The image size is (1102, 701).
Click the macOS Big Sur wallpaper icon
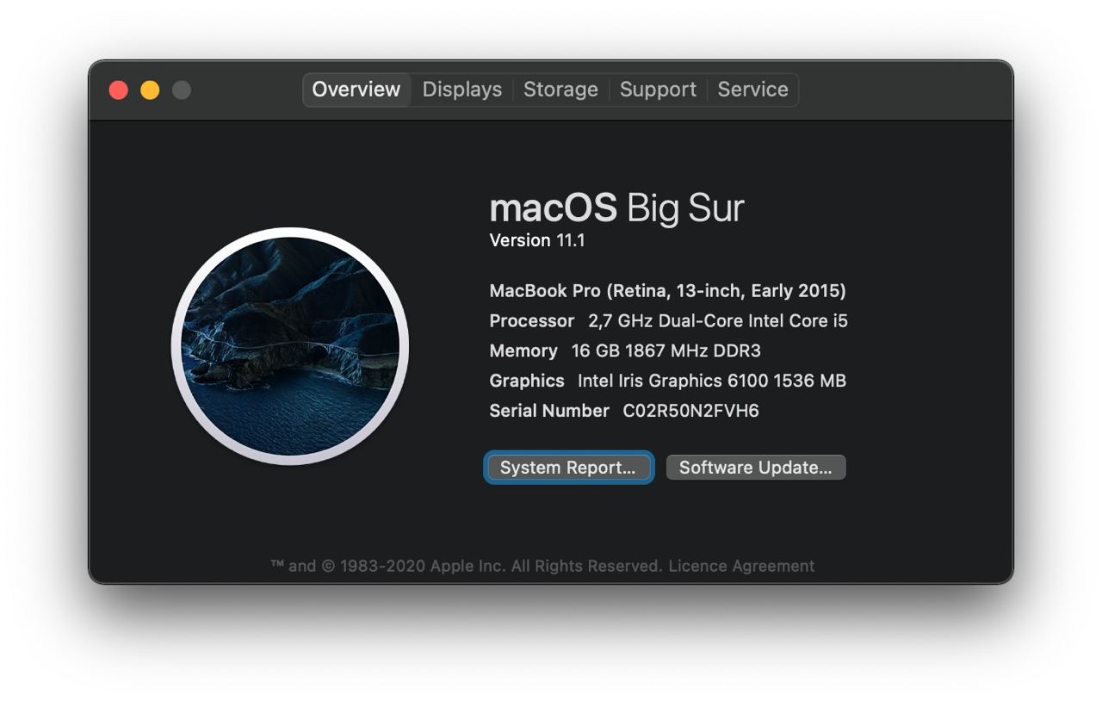click(x=290, y=346)
